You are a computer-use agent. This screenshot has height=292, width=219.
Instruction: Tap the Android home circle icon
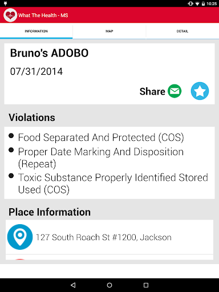109,285
